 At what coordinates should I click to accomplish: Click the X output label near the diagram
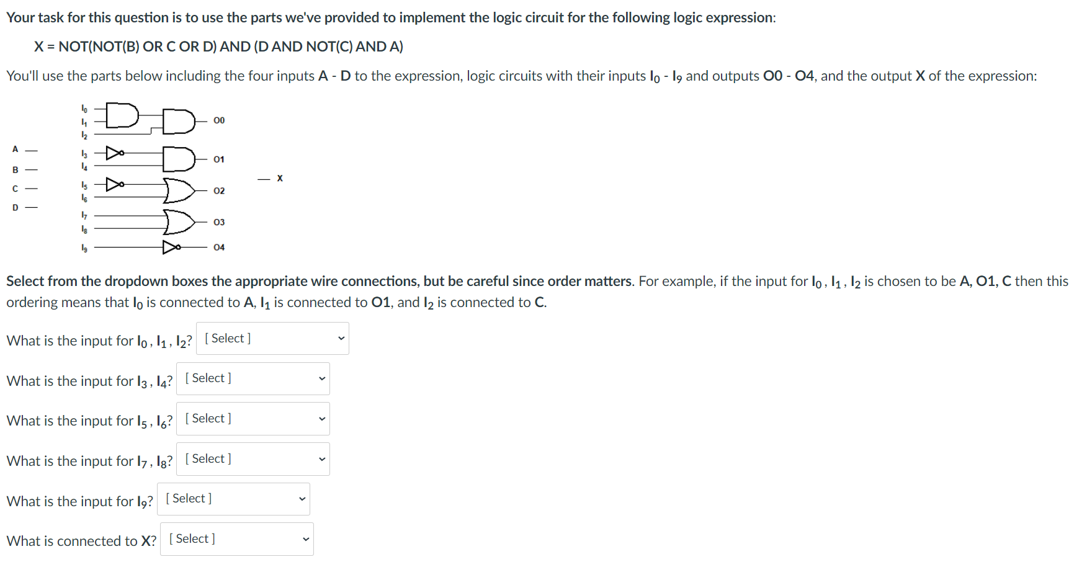pos(279,179)
